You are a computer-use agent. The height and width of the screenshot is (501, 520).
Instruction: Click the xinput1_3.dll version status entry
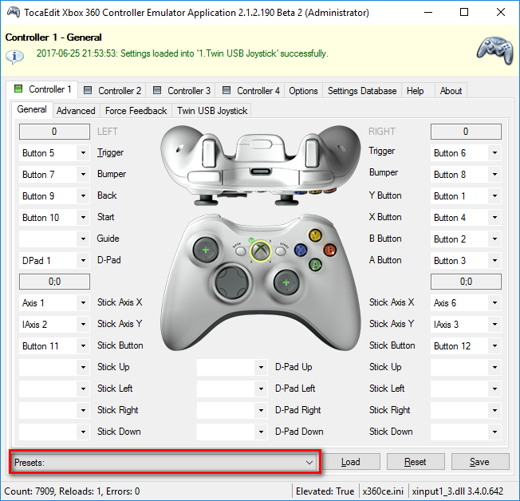458,491
